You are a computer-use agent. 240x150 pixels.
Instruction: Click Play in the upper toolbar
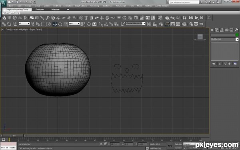point(196,18)
